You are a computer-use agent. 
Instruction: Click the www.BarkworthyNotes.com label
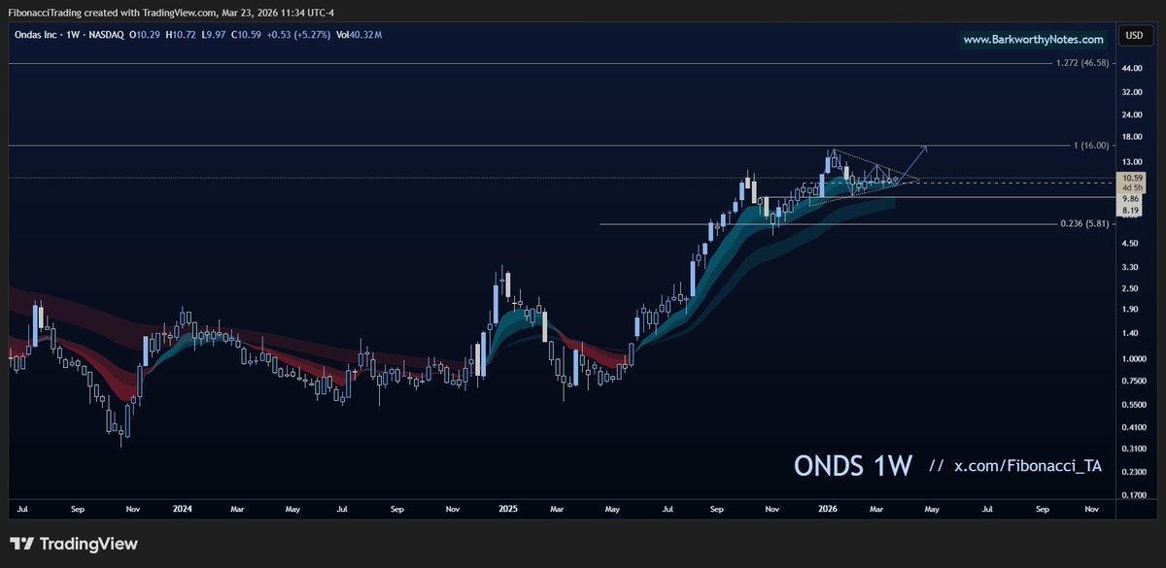coord(1033,40)
